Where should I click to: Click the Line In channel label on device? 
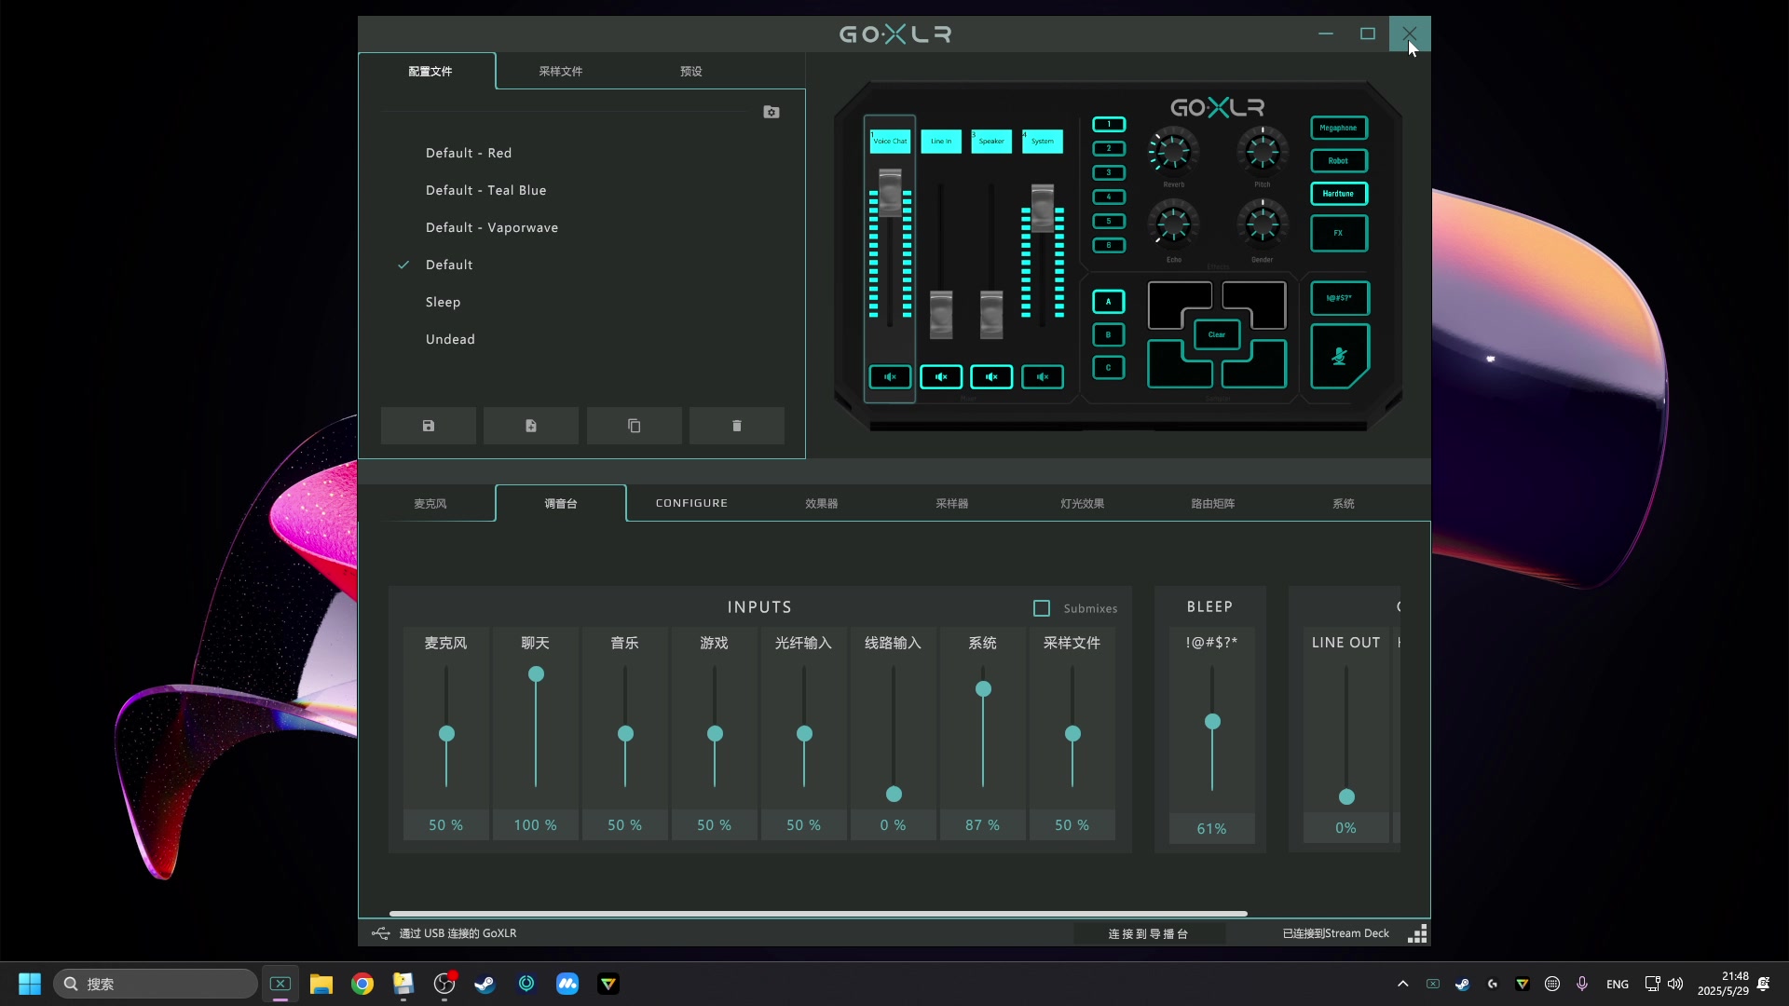coord(941,142)
